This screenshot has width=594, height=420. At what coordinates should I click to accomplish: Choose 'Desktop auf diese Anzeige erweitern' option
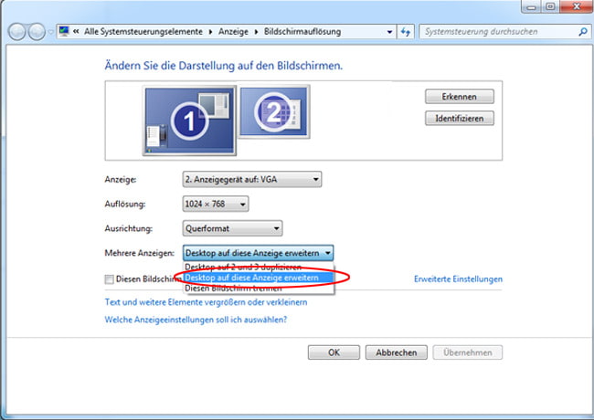252,278
